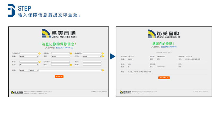Screen dimensions: 220x113
Task: Click the blue arrow between the two screens
Action: tap(112, 56)
